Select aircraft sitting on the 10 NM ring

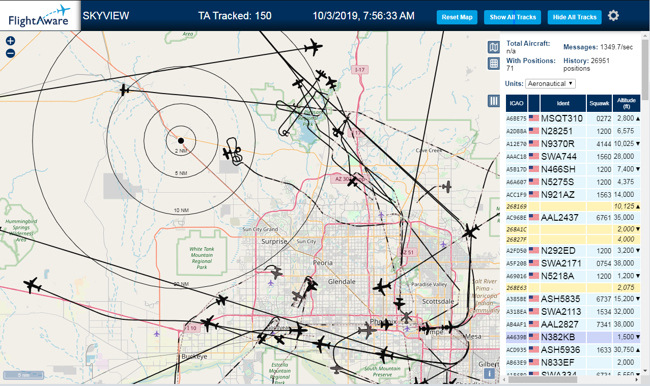coord(125,90)
